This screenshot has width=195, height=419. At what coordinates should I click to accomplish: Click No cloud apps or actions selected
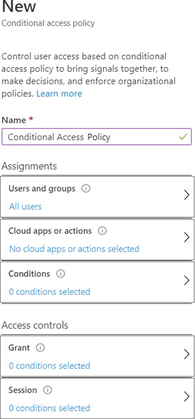(74, 249)
